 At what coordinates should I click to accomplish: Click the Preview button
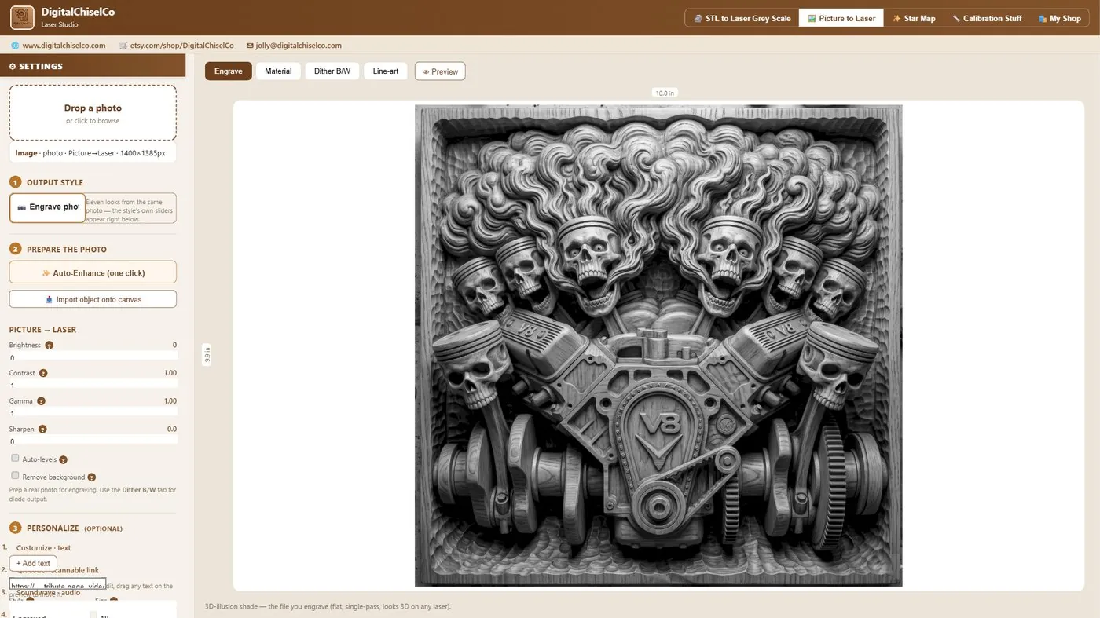440,71
